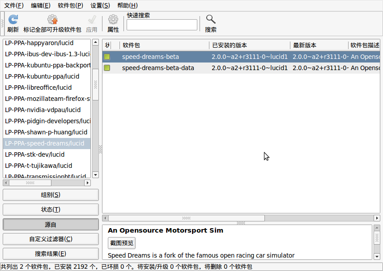Click the pane divider handle between lists
The width and height of the screenshot is (383, 271).
(x=100, y=150)
